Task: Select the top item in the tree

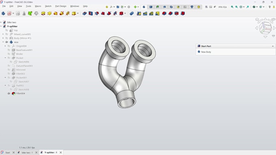Action: click(x=16, y=30)
